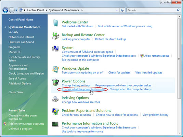This screenshot has height=137, width=183.
Task: Click Find which version of Windows you are using
Action: tap(125, 26)
